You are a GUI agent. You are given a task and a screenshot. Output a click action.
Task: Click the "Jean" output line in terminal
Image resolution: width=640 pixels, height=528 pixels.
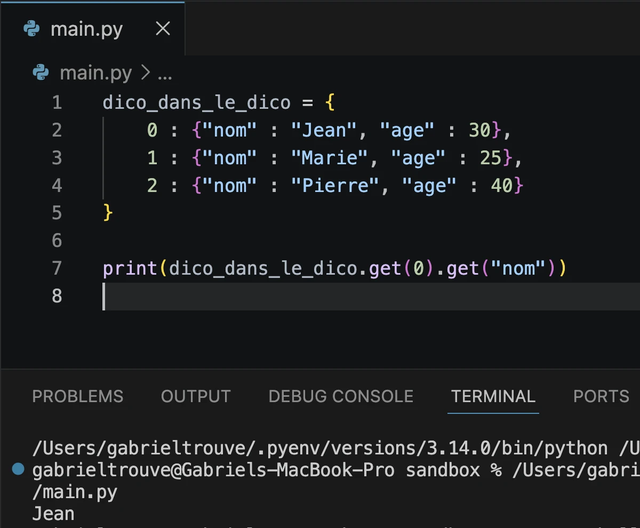coord(53,514)
